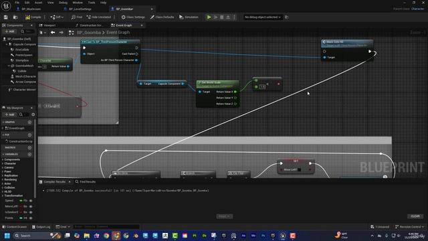Click the Save blueprint icon
Image resolution: width=428 pixels, height=241 pixels.
coord(6,17)
